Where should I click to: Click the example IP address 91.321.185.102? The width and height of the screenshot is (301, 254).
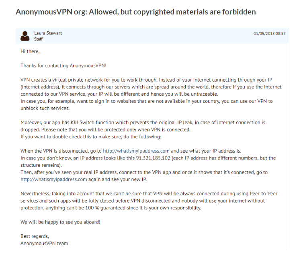(153, 158)
